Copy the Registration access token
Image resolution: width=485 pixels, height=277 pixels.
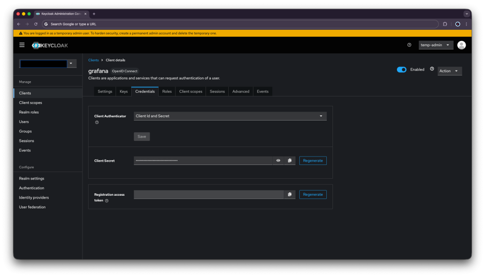(289, 194)
